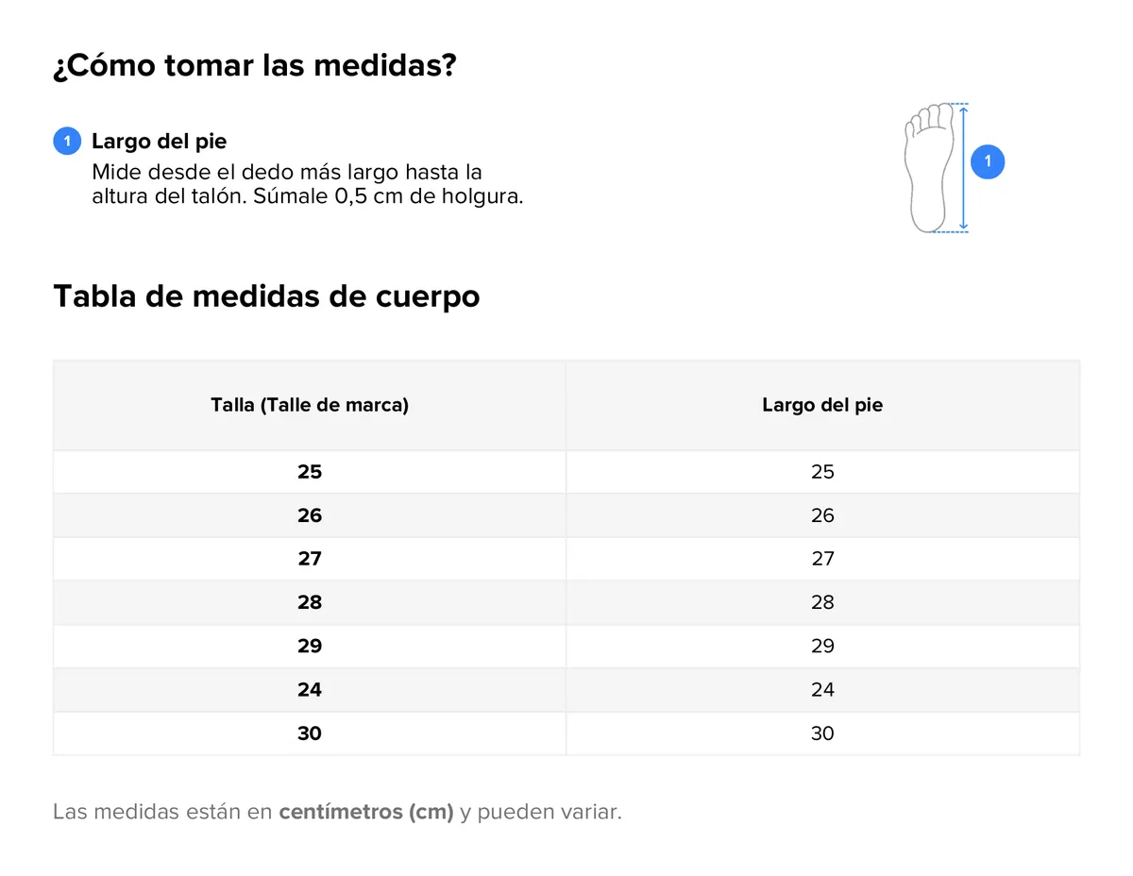1133x876 pixels.
Task: Pick size 30 in the Talla column
Action: (x=310, y=733)
